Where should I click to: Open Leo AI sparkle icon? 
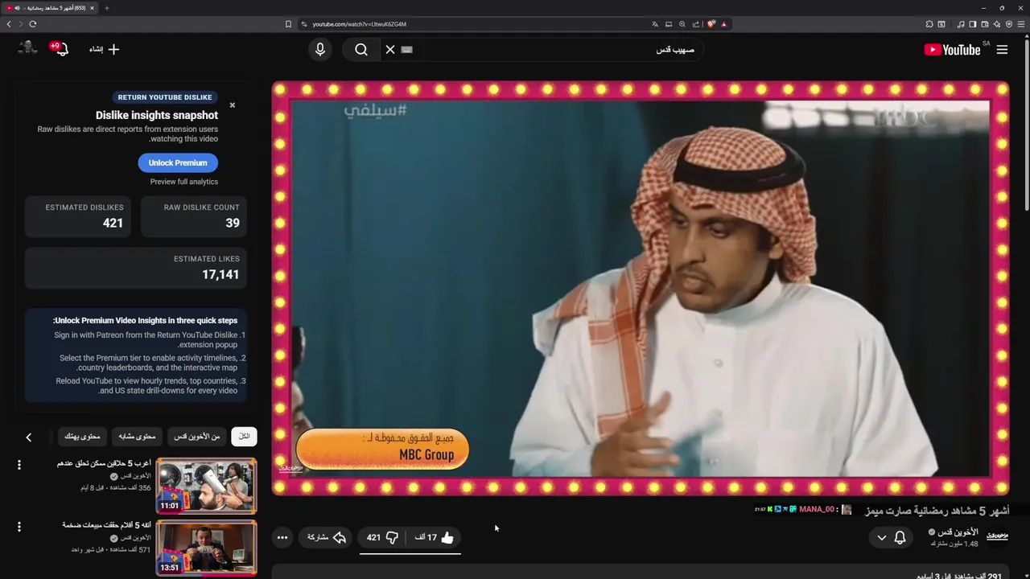996,24
